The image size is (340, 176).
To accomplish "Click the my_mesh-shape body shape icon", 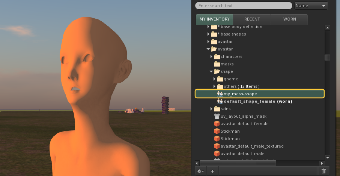I will coord(220,94).
